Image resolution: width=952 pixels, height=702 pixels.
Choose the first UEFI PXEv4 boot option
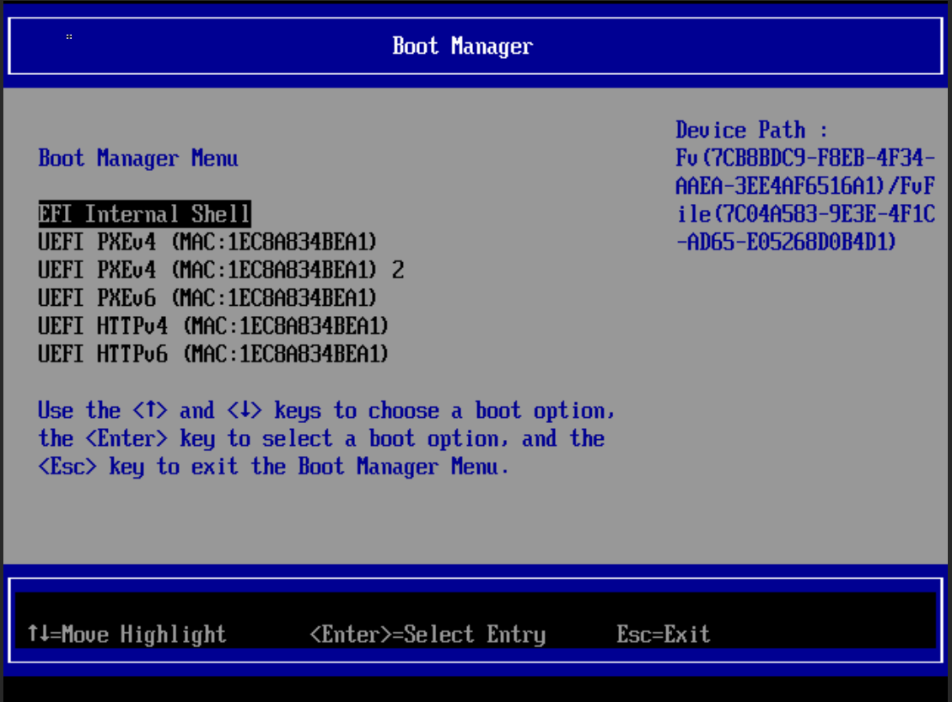[207, 243]
